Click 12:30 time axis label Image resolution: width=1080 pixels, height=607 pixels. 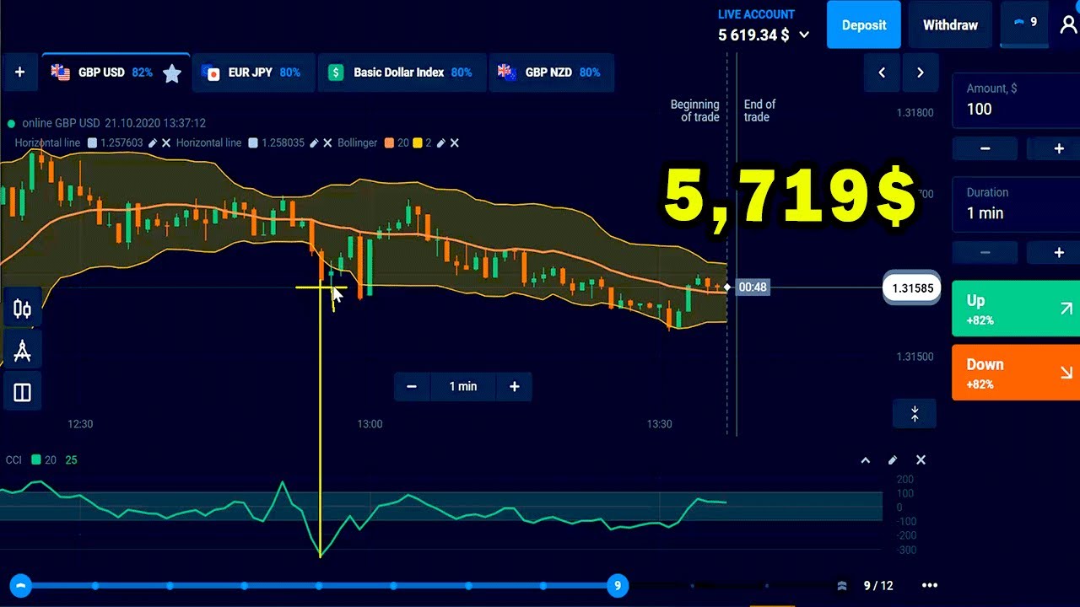coord(80,424)
